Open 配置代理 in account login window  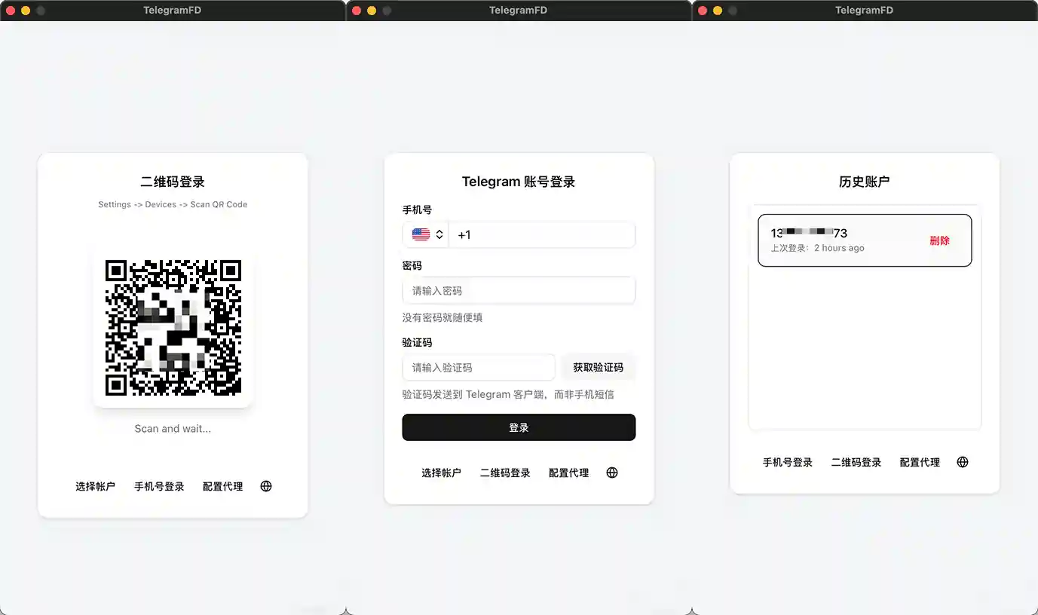click(x=568, y=473)
